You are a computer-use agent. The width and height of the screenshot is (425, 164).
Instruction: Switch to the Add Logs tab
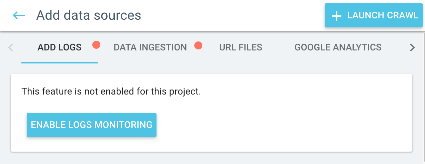[60, 47]
